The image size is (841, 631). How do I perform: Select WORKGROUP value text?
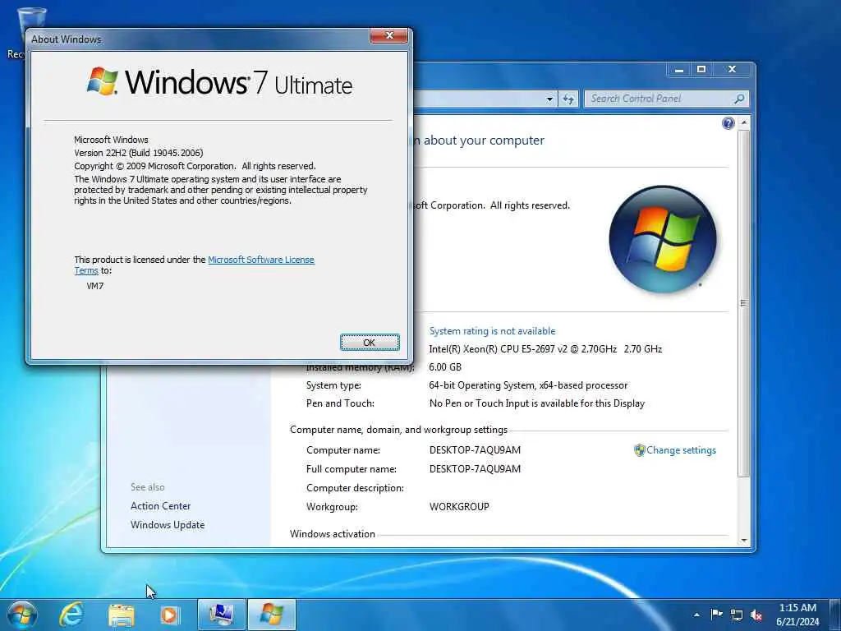click(459, 506)
